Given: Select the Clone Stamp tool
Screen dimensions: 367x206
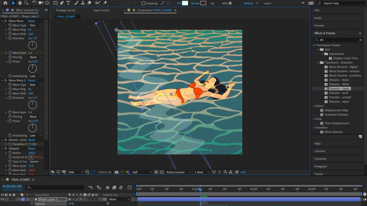Looking at the screenshot, I should click(83, 3).
